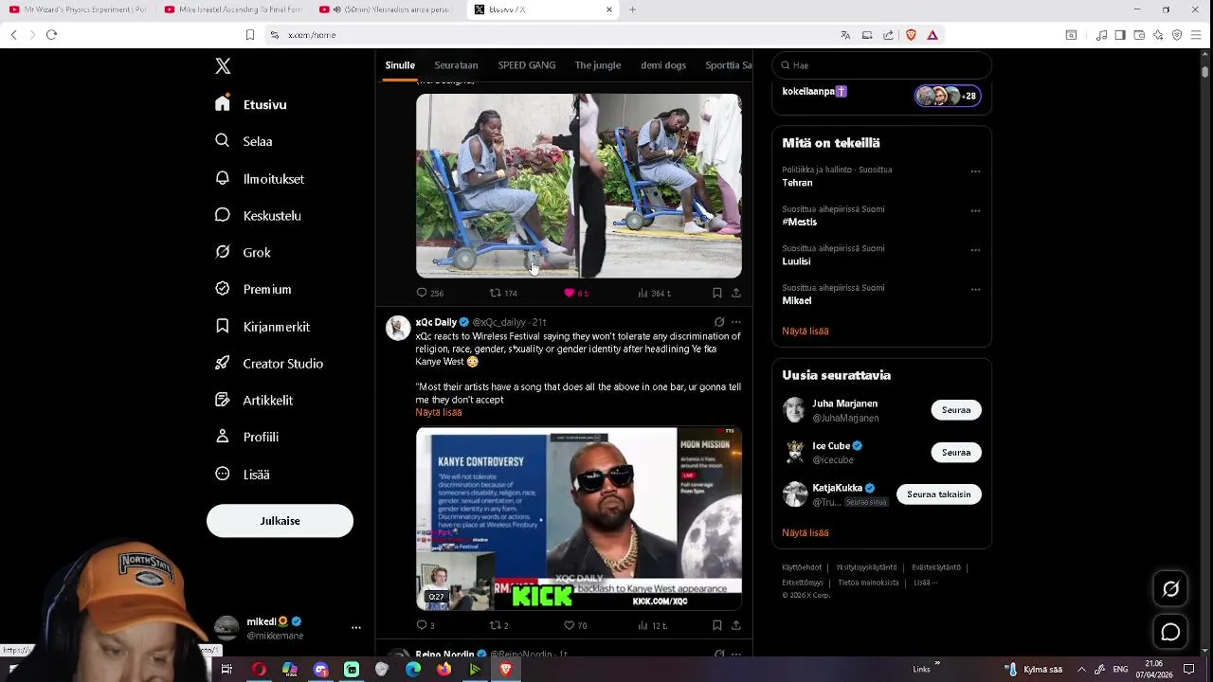Screen dimensions: 1213x682
Task: Open more options for Luulisi trend
Action: [x=975, y=250]
